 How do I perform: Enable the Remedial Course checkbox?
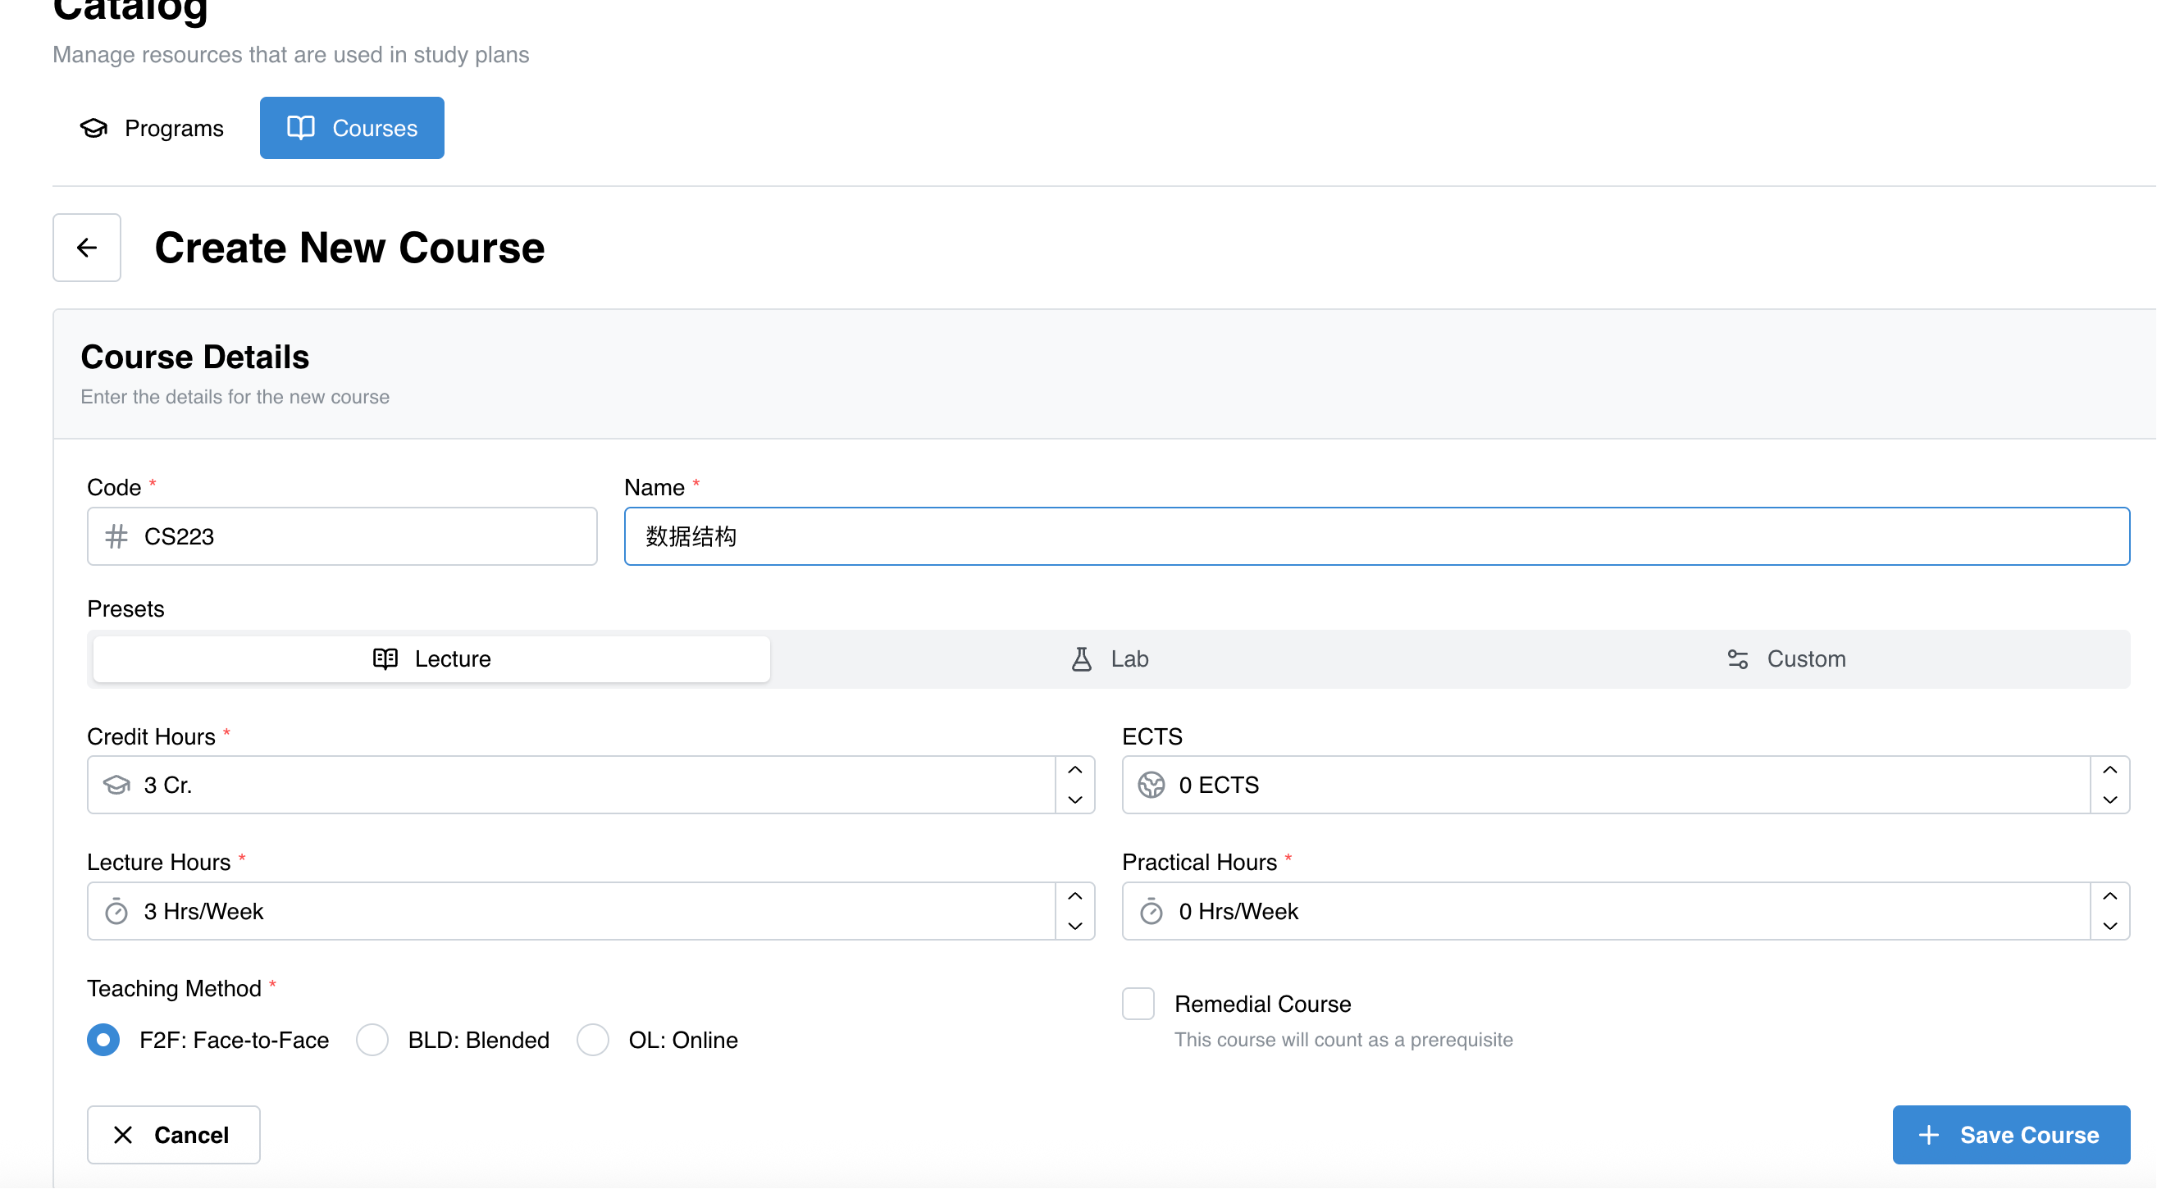click(x=1139, y=1004)
